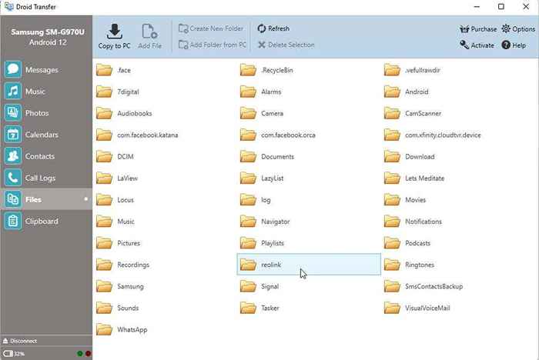Open the Options gear settings
This screenshot has height=360, width=539.
coord(518,29)
